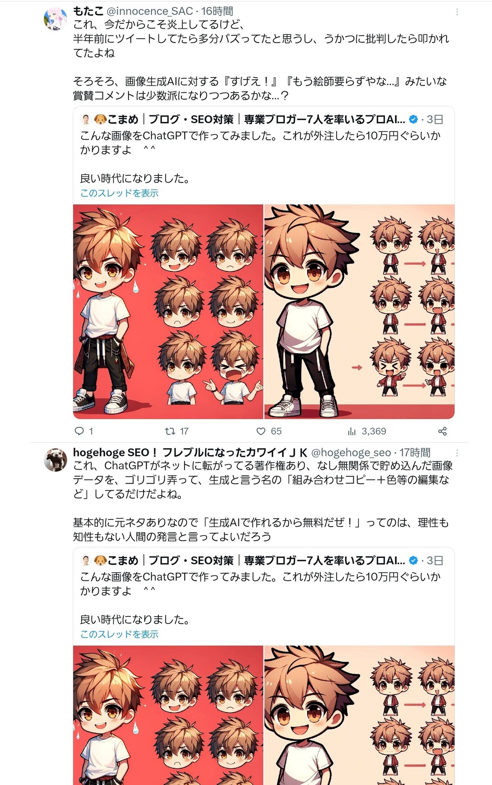Click こまめ's quoted tweet text in first post

pos(260,157)
